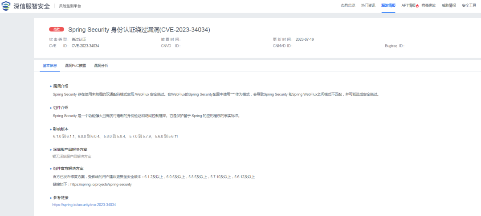Click 攻击类型 value 绕过认证
This screenshot has width=481, height=216.
[79, 39]
